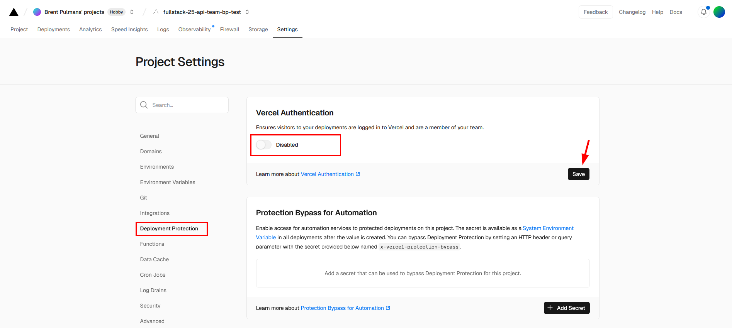This screenshot has height=328, width=732.
Task: Save the Vercel Authentication setting
Action: point(578,174)
